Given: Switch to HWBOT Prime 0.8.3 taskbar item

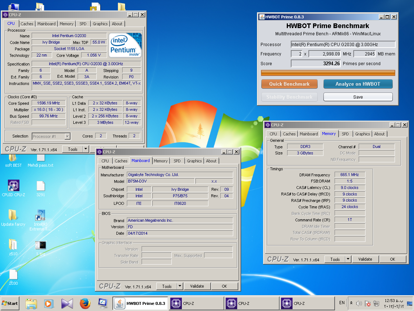Looking at the screenshot, I should (x=140, y=303).
